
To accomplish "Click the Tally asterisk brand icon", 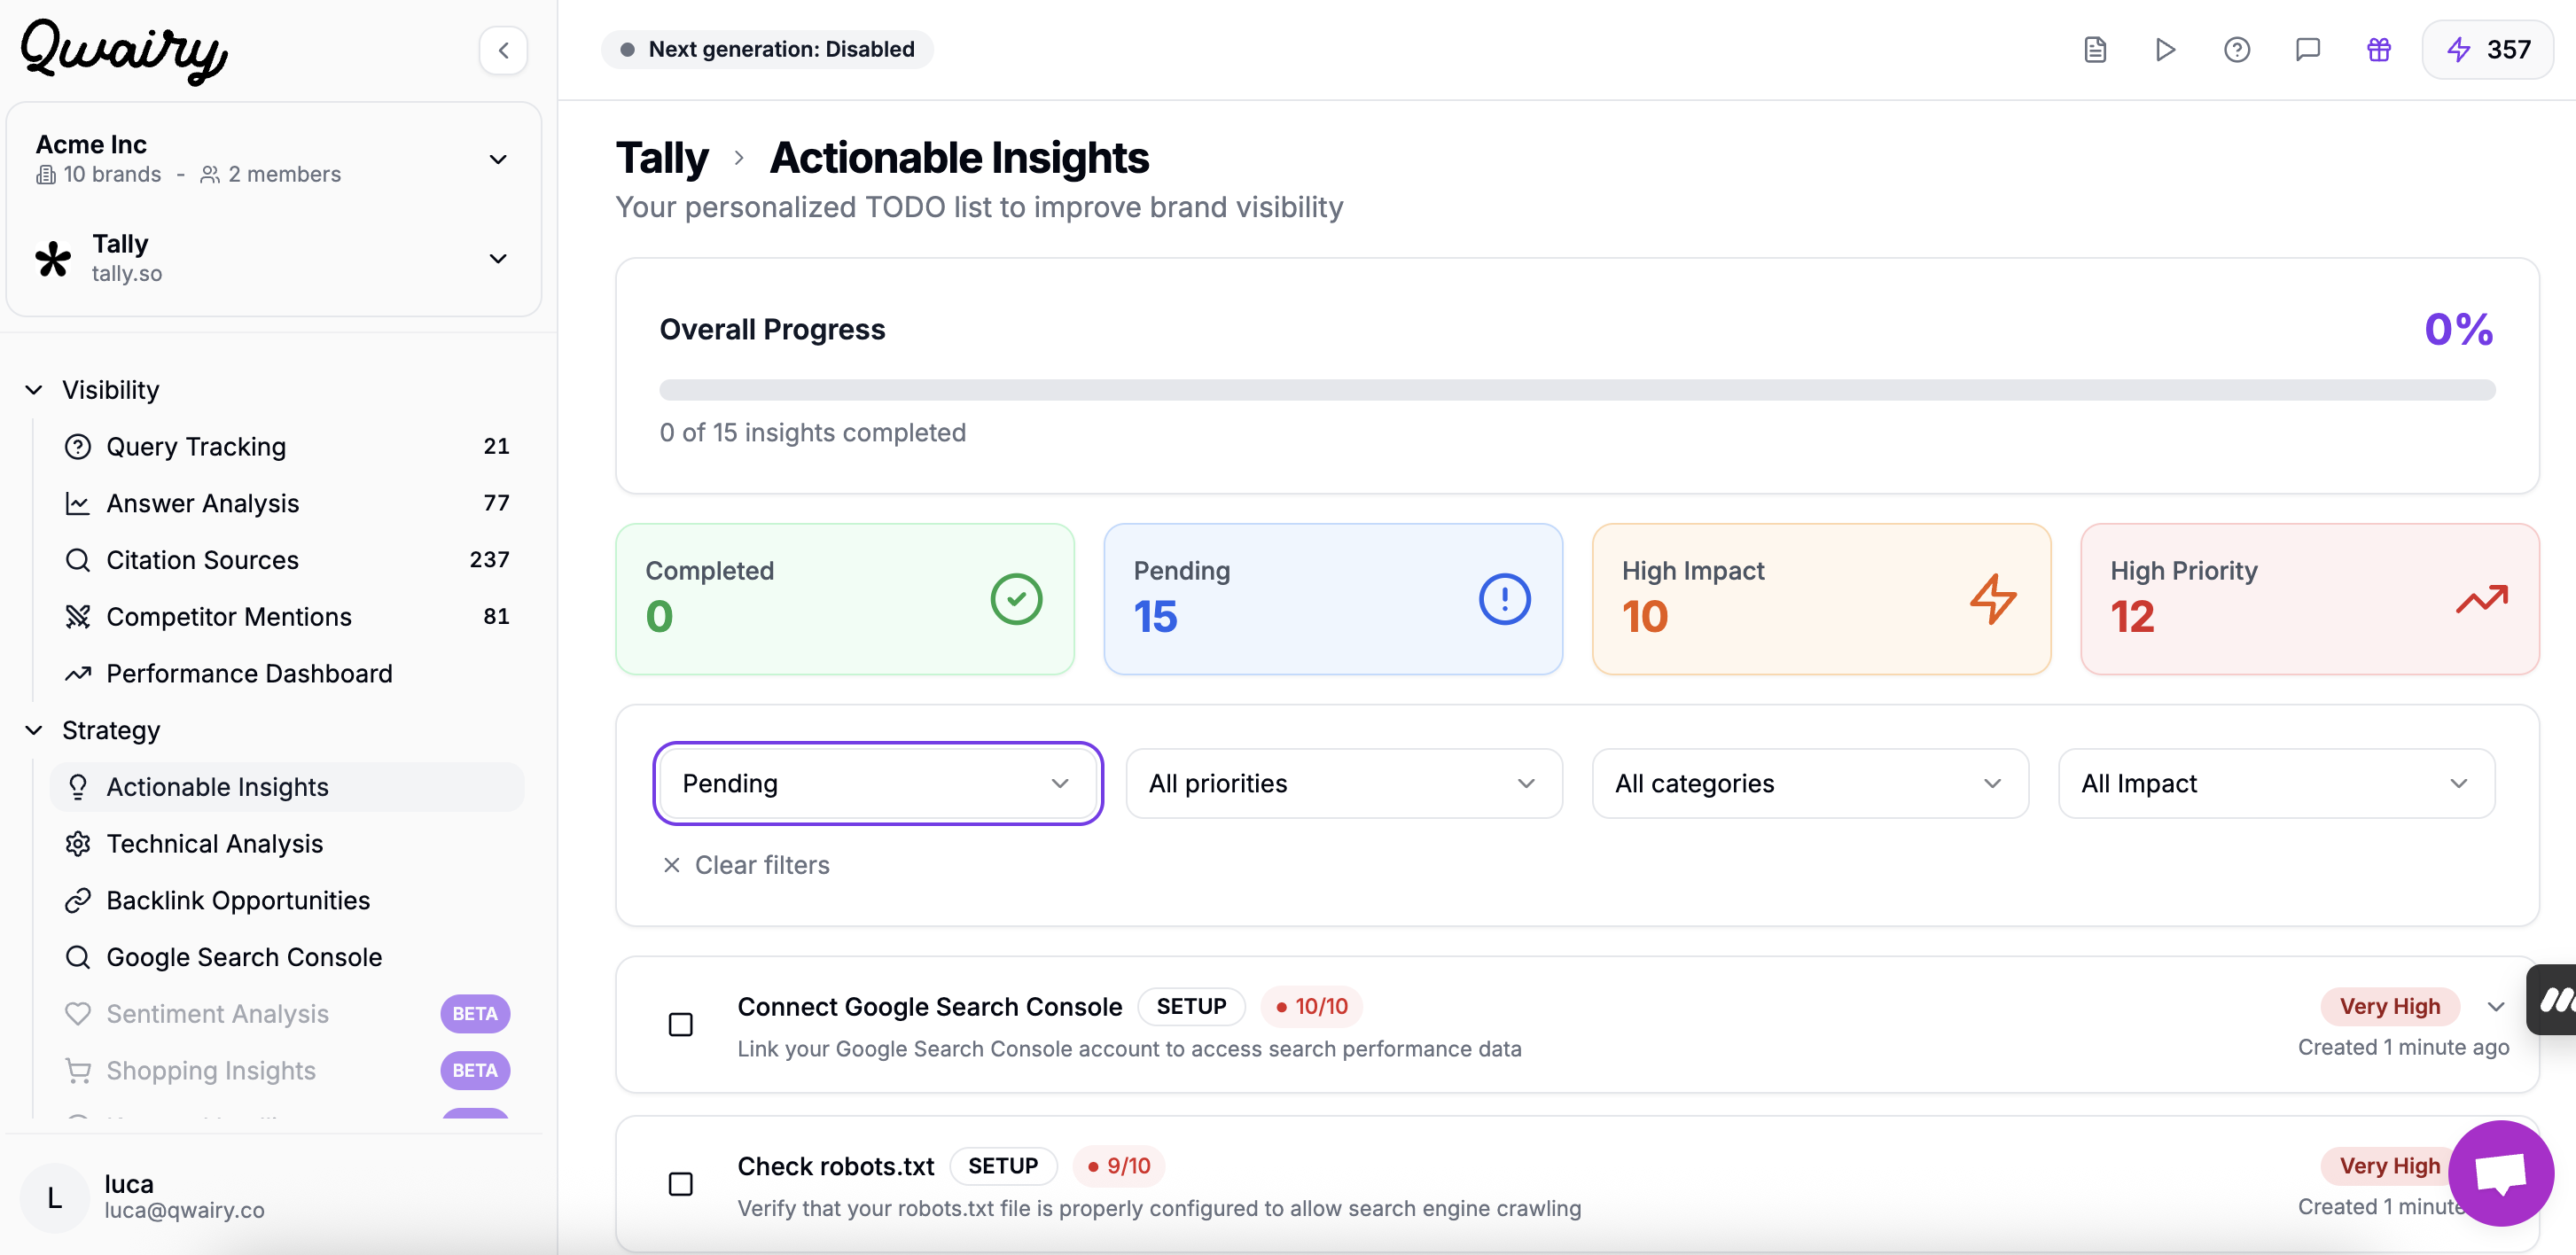I will [x=53, y=259].
